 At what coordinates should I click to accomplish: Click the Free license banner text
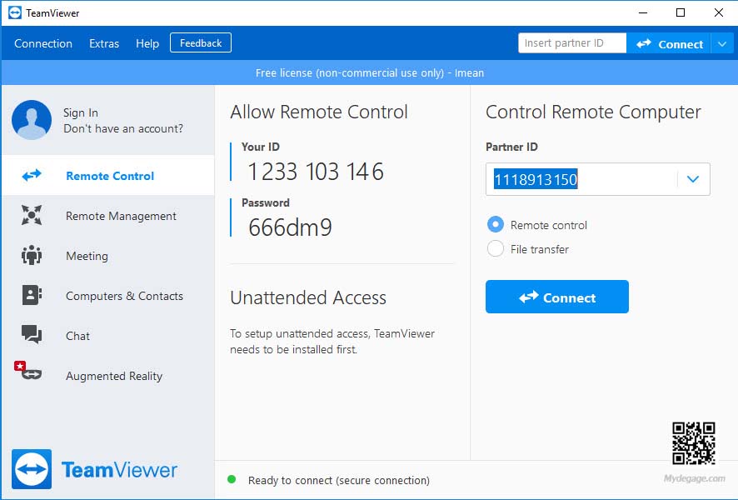[370, 73]
